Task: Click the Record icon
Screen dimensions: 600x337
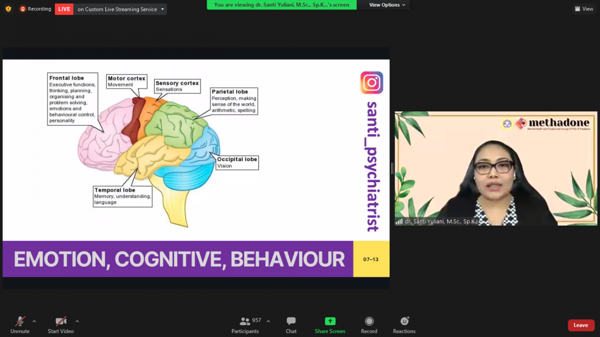Action: (x=369, y=322)
